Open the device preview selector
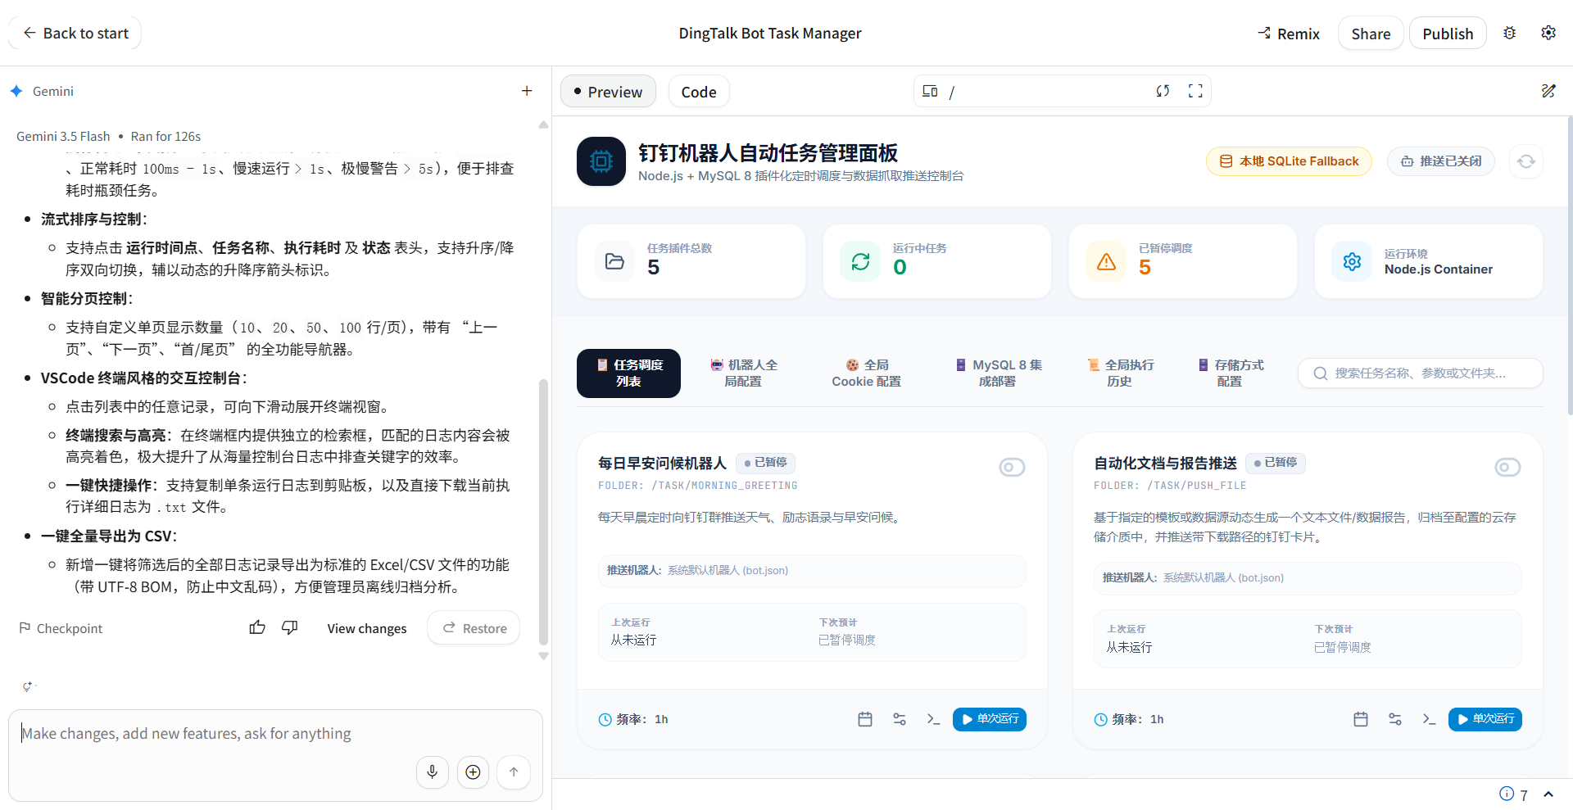Screen dimensions: 1573x810 coord(930,91)
